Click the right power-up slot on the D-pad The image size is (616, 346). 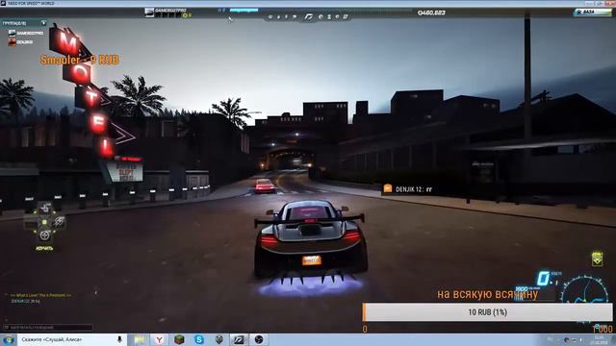[x=59, y=222]
